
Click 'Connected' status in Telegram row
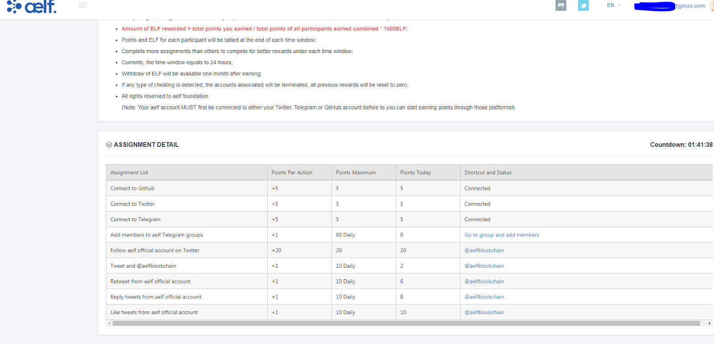pos(477,220)
